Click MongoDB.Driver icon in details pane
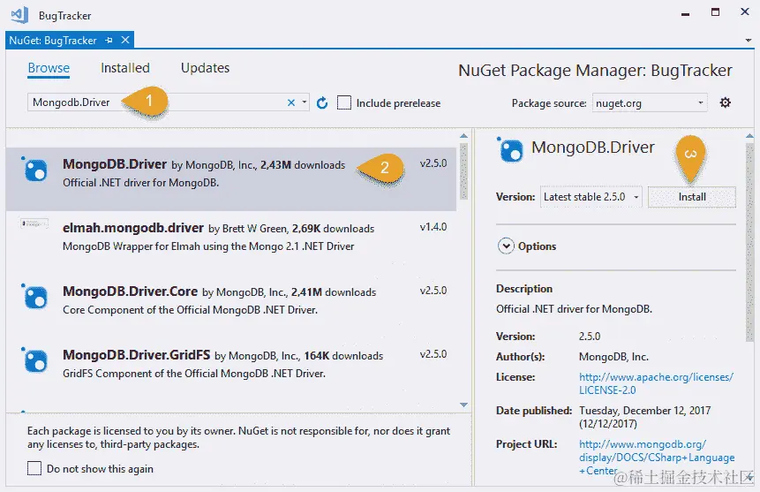The width and height of the screenshot is (760, 492). click(510, 149)
